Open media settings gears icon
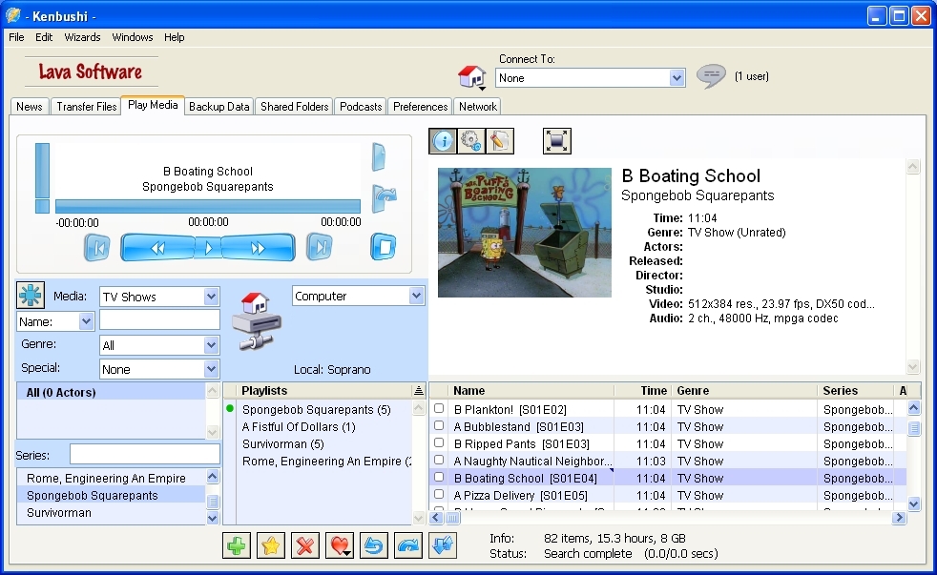Screen dimensions: 937x575 tap(471, 141)
